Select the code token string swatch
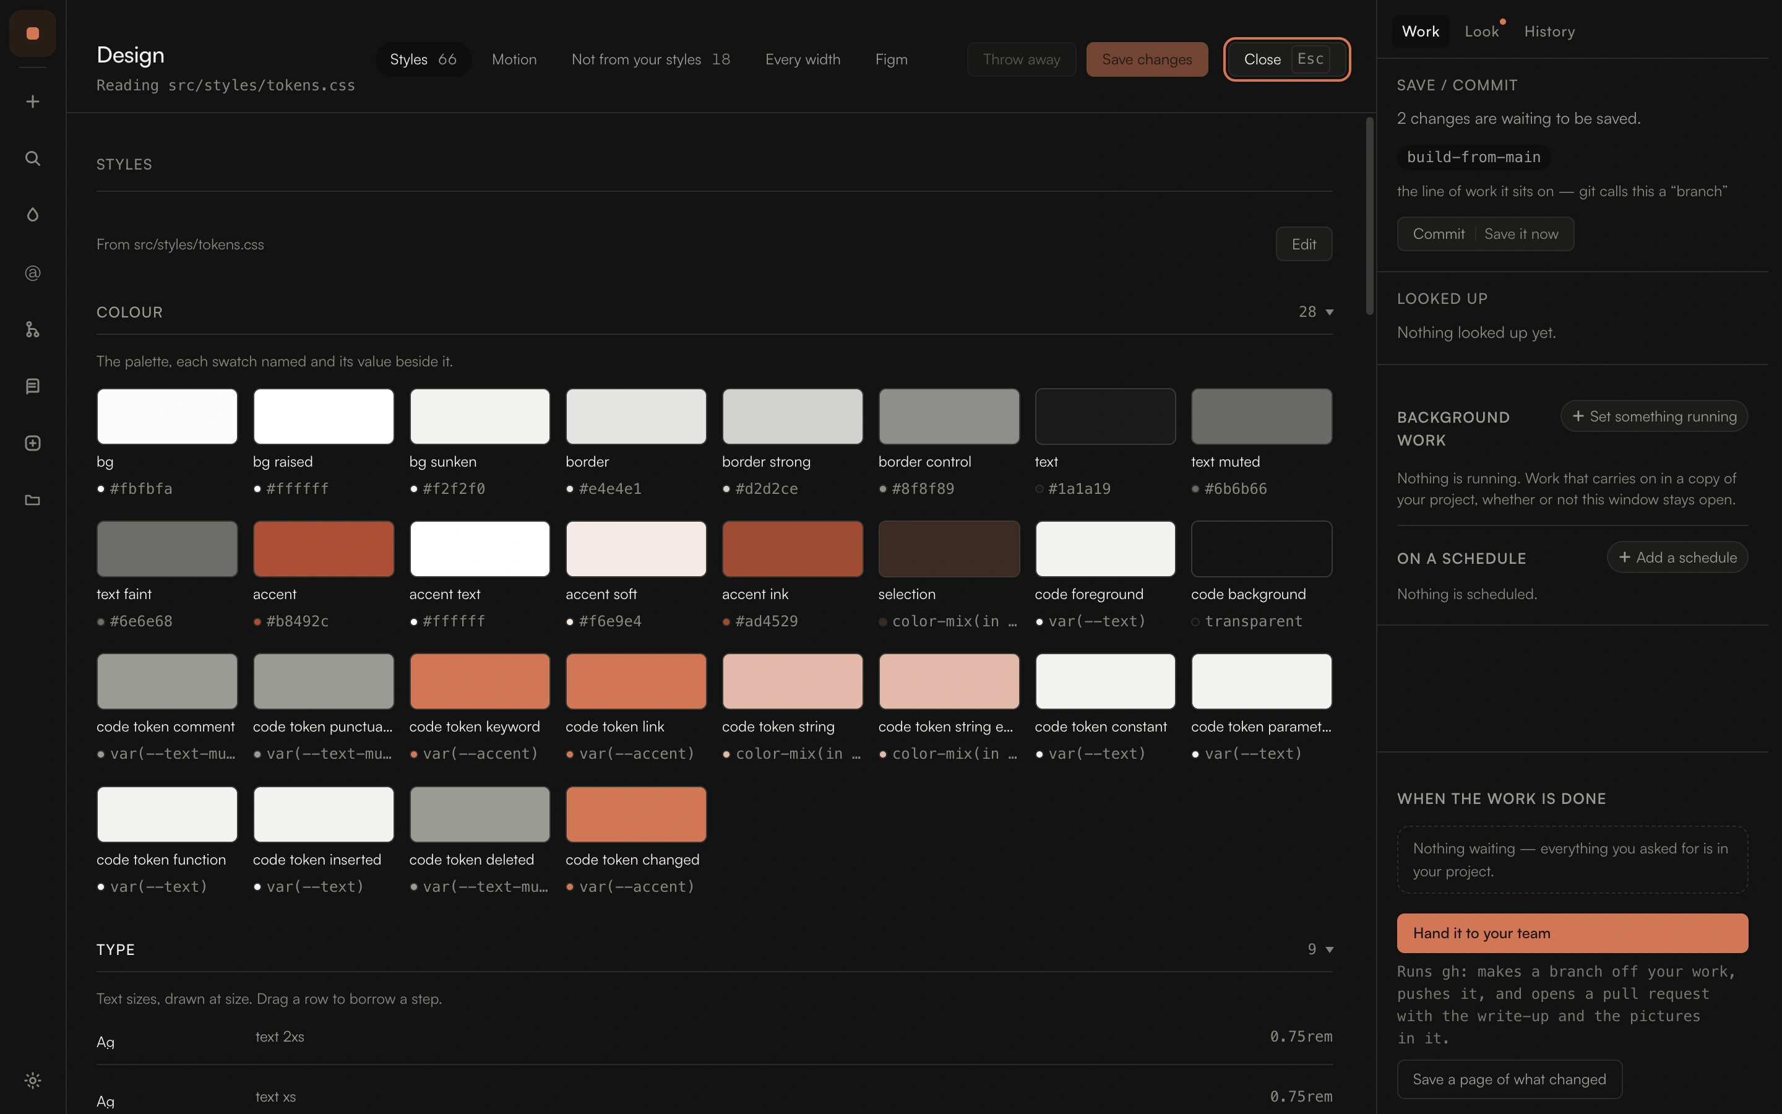Image resolution: width=1782 pixels, height=1114 pixels. (x=793, y=681)
